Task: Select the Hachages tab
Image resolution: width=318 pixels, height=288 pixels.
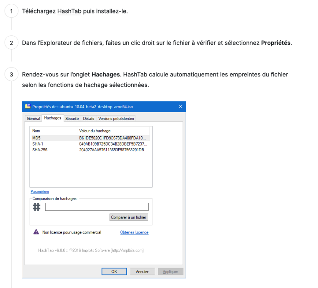Action: [53, 118]
